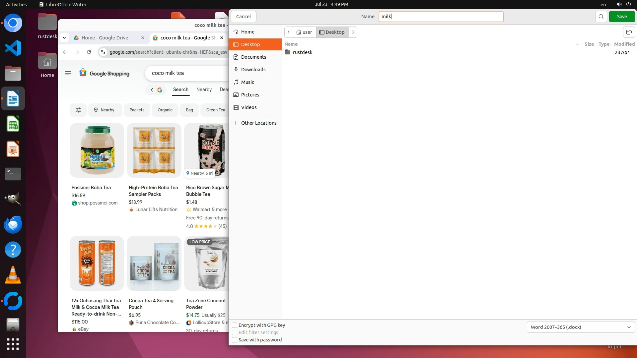Click the Chrome reload page icon
Image resolution: width=637 pixels, height=358 pixels.
(89, 52)
